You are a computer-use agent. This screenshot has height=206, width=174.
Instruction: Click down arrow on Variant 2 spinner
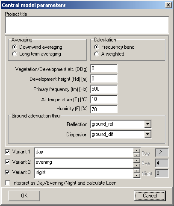point(137,165)
